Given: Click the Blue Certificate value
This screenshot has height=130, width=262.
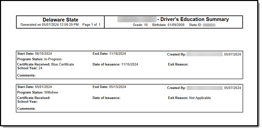Looking at the screenshot, I should pyautogui.click(x=63, y=64).
